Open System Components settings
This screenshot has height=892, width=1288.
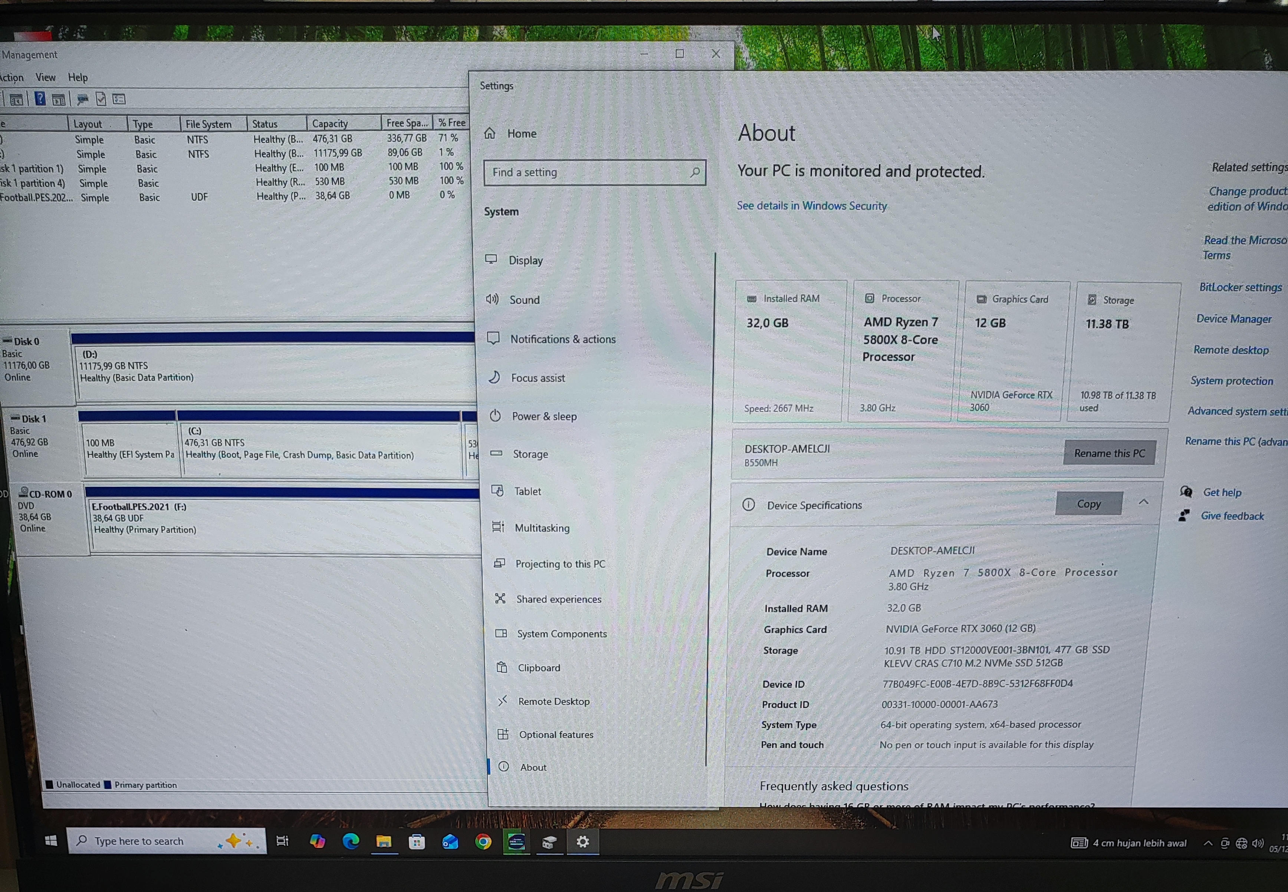[x=552, y=634]
